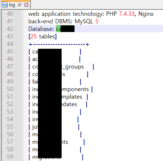
Task: Click line number 51
Action: (10, 97)
